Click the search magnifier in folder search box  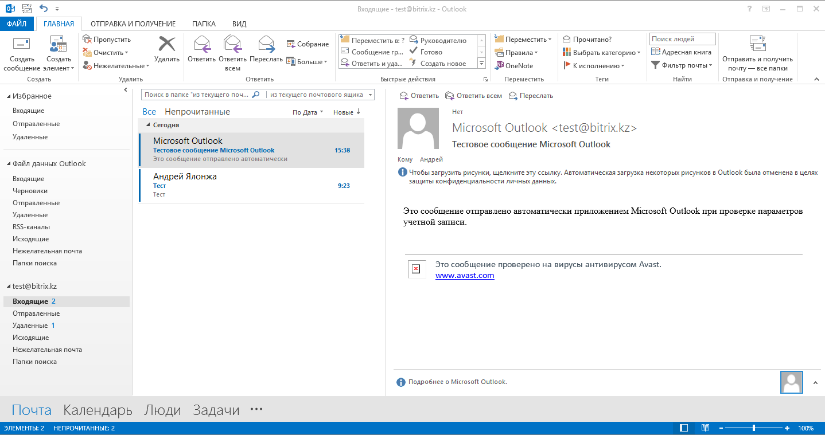tap(256, 95)
